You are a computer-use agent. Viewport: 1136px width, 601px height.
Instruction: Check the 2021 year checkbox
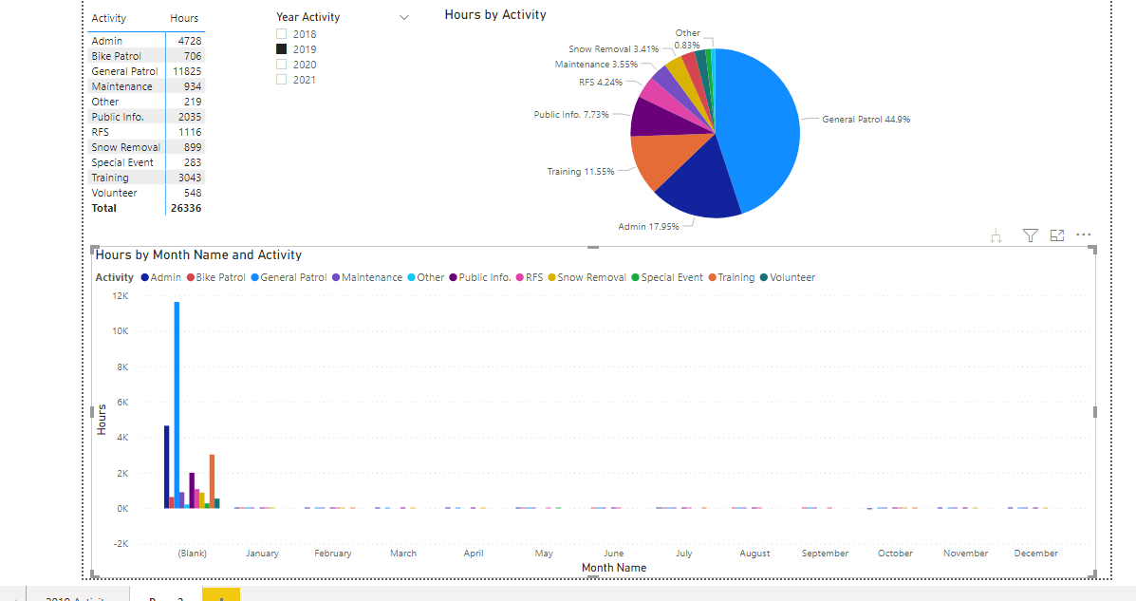click(x=281, y=80)
